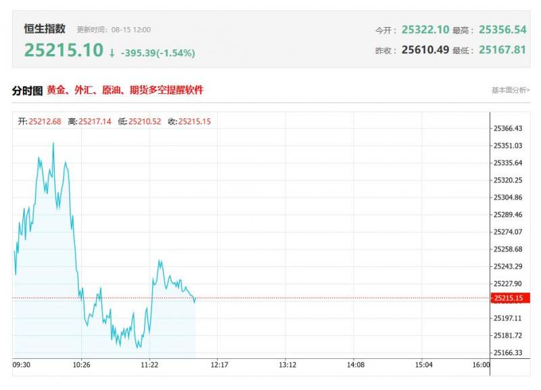Click the 昨收 value 25610.49
The image size is (541, 390).
(425, 50)
